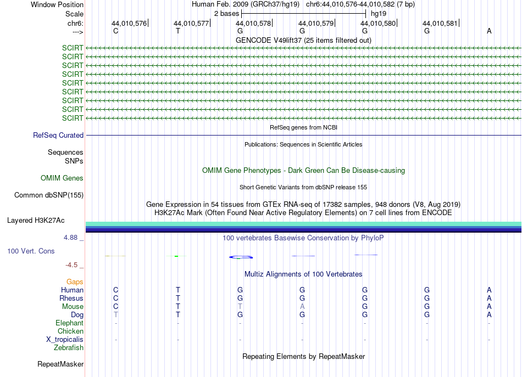Select the X_tropicalis alignment row label
The image size is (522, 377).
click(65, 340)
